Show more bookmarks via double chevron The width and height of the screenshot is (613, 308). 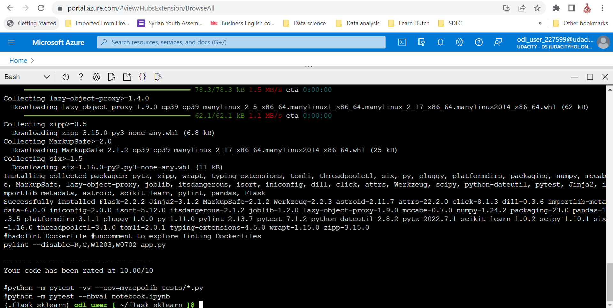coord(540,23)
